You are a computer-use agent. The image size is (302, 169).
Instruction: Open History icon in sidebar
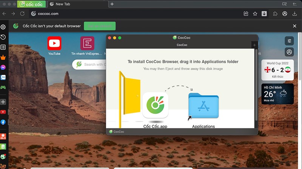pos(3,37)
